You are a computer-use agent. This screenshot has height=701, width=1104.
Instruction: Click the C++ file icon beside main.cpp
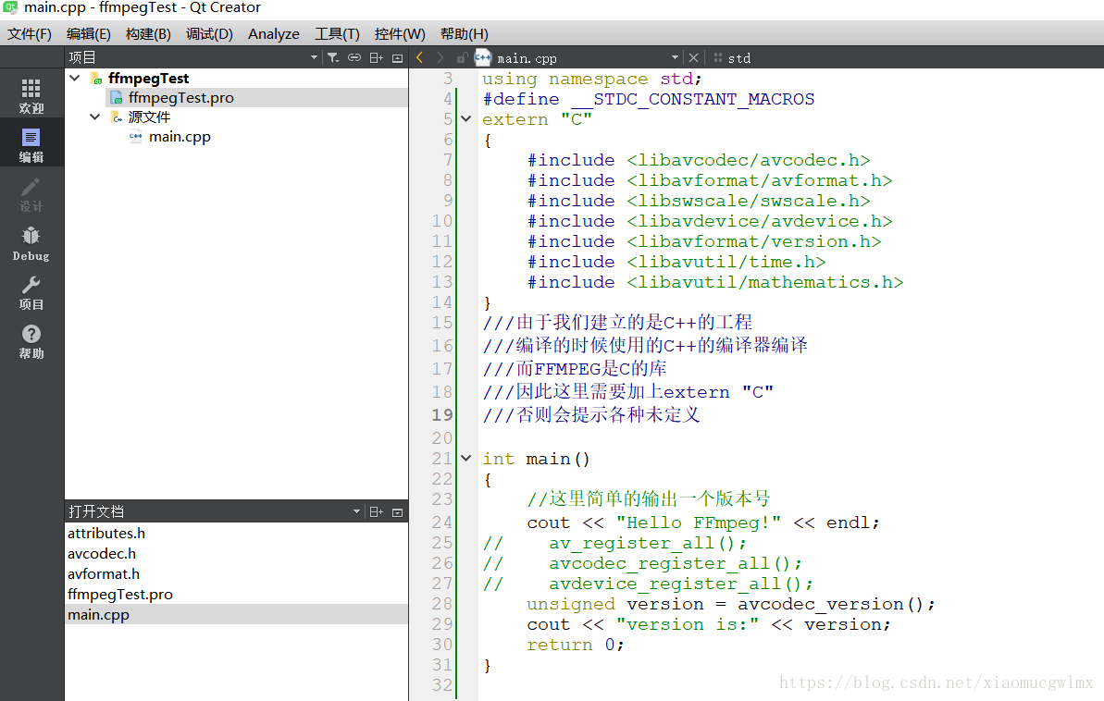pos(483,57)
